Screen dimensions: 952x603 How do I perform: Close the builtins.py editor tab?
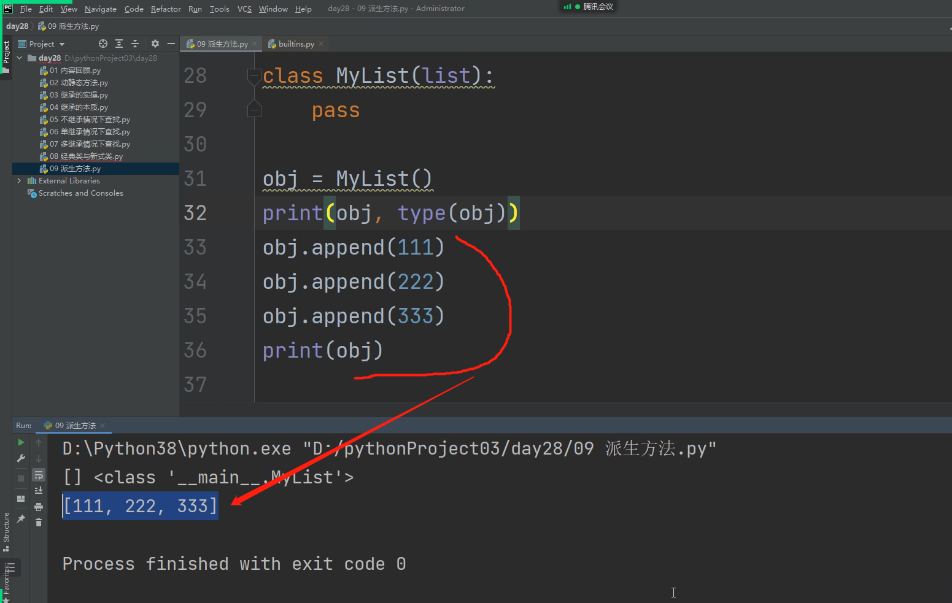(321, 44)
